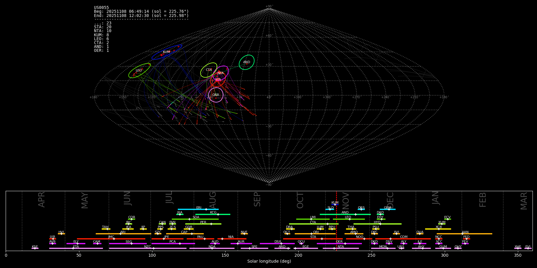537x268 pixels.
Task: Click the 'STA: 20' count in legend
Action: point(103,27)
